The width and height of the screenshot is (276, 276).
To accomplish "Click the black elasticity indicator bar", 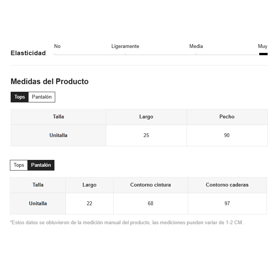I will pyautogui.click(x=263, y=54).
